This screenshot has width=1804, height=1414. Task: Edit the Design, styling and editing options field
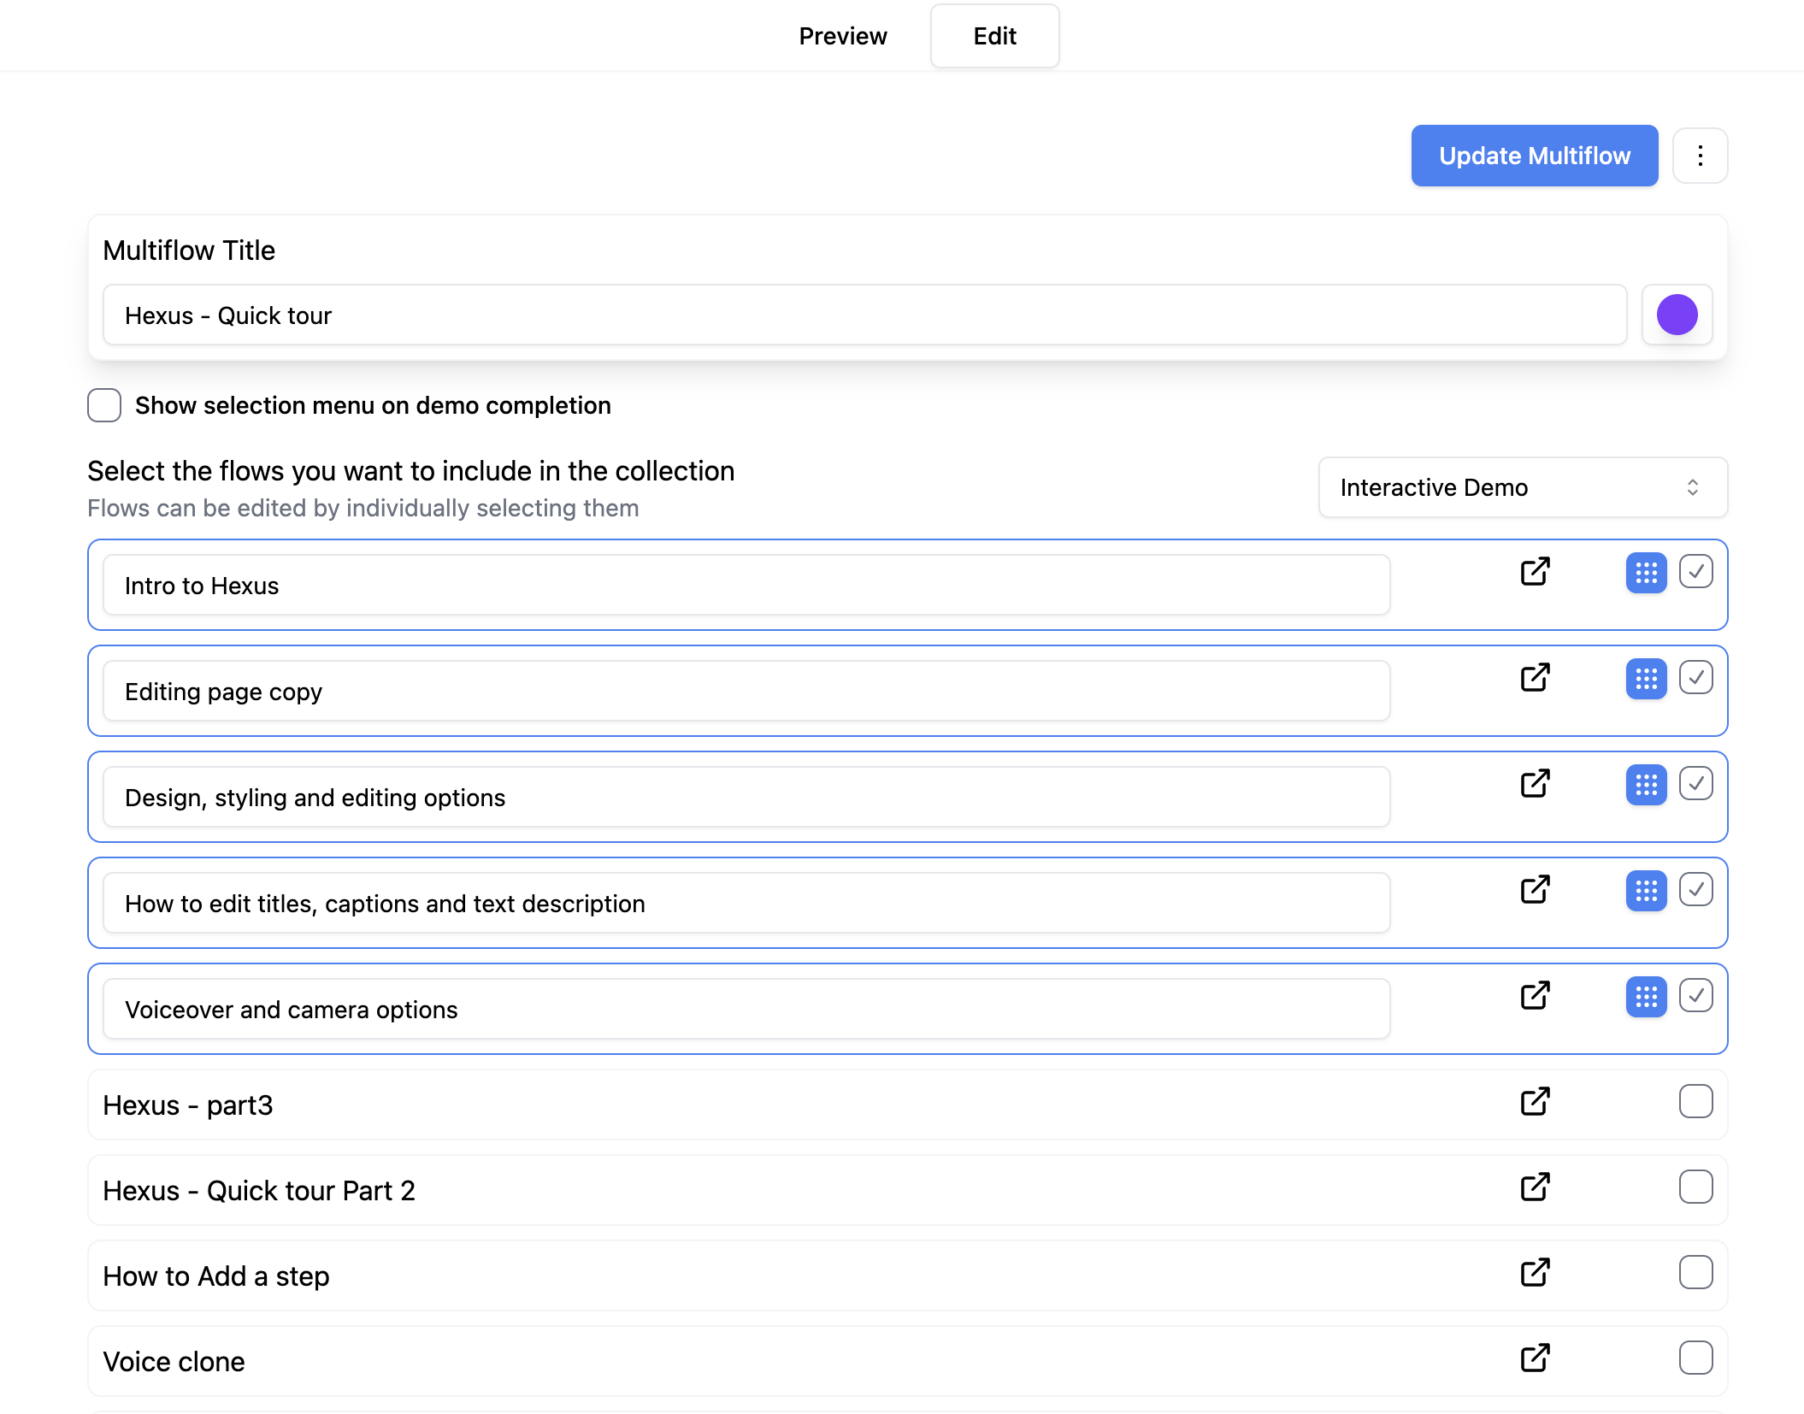coord(746,798)
